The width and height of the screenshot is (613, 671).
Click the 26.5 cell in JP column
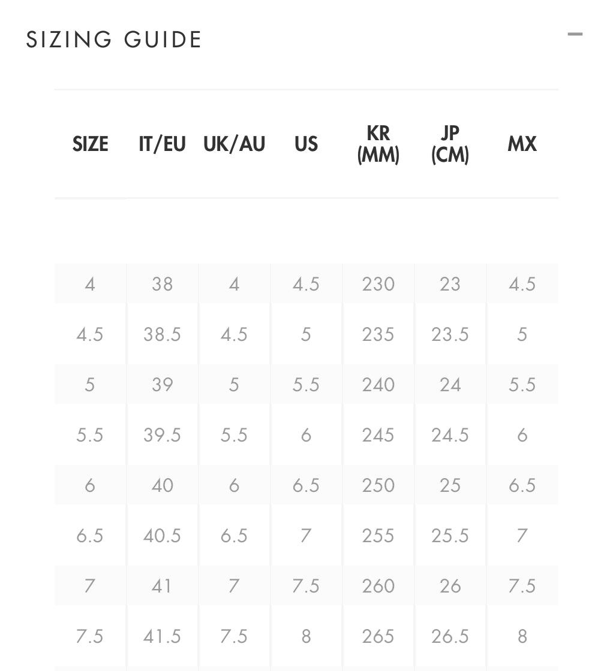pyautogui.click(x=450, y=636)
